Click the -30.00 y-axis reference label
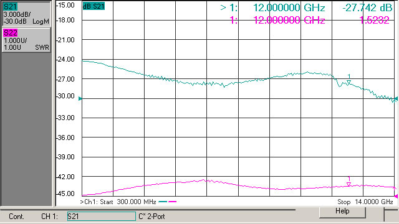This screenshot has height=224, width=399. coord(65,96)
